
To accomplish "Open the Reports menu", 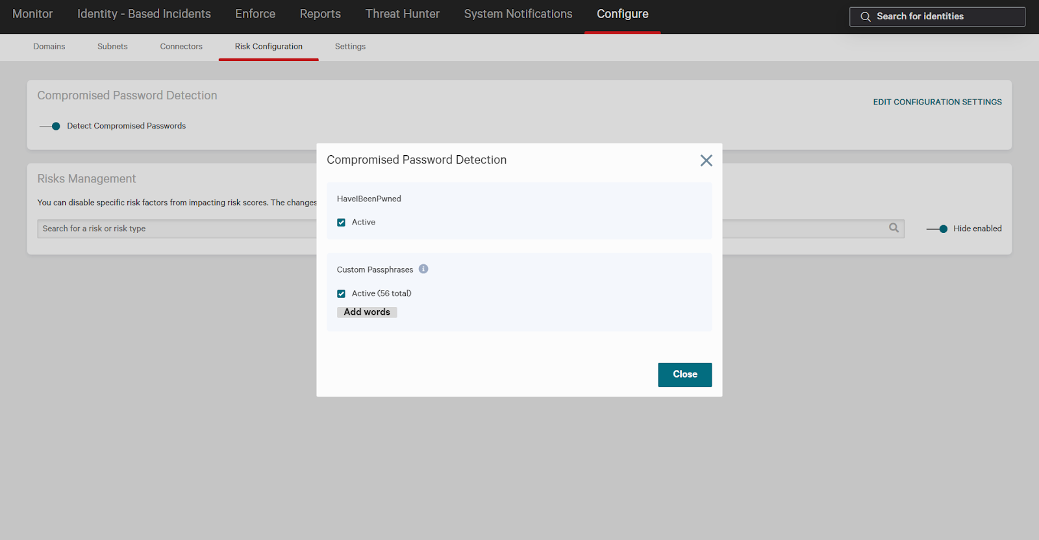I will click(320, 14).
